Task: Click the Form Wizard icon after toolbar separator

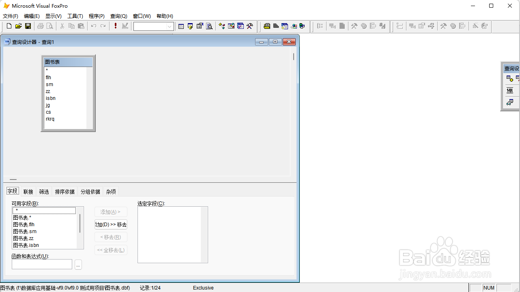Action: [266, 26]
